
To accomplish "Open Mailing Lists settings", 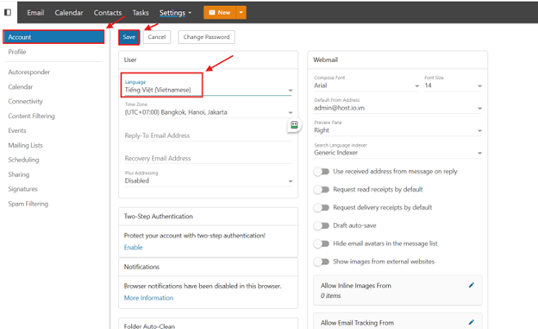I will tap(25, 145).
